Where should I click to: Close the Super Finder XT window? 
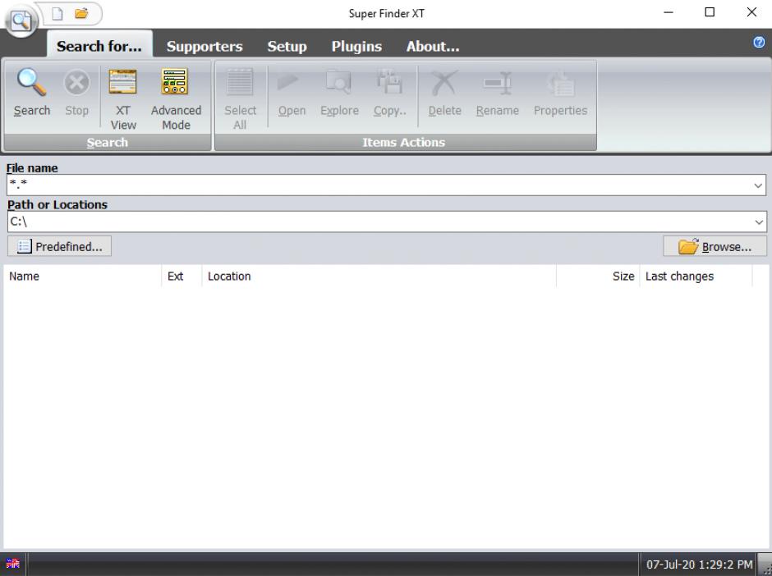click(x=751, y=13)
